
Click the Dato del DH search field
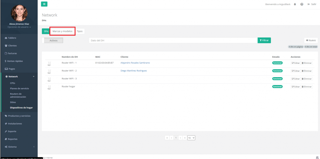point(173,40)
